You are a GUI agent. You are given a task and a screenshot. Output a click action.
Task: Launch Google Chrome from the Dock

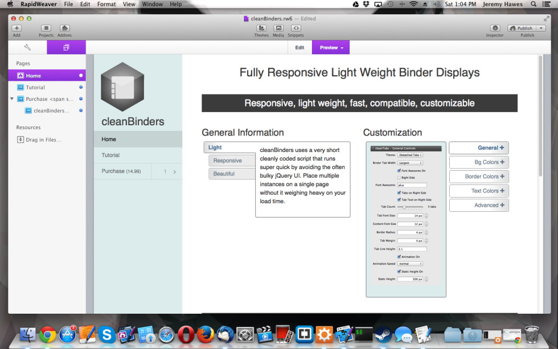[x=48, y=334]
